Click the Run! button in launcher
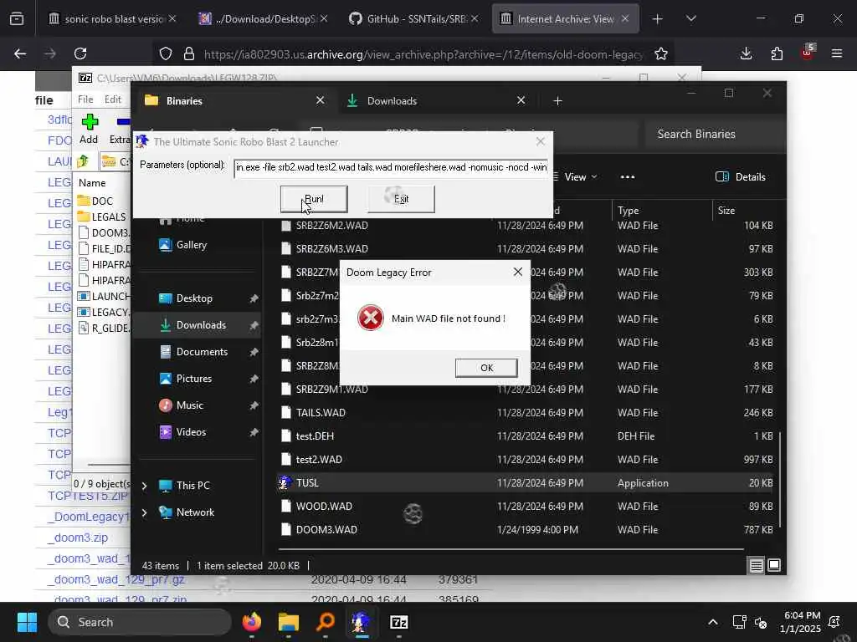This screenshot has width=857, height=642. tap(314, 199)
